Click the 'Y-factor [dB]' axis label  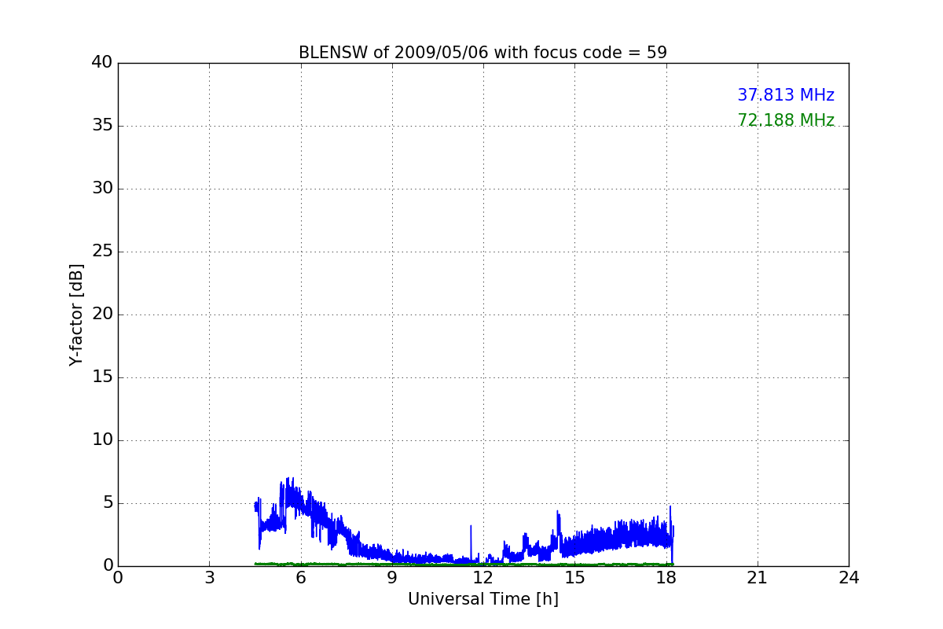[x=76, y=314]
